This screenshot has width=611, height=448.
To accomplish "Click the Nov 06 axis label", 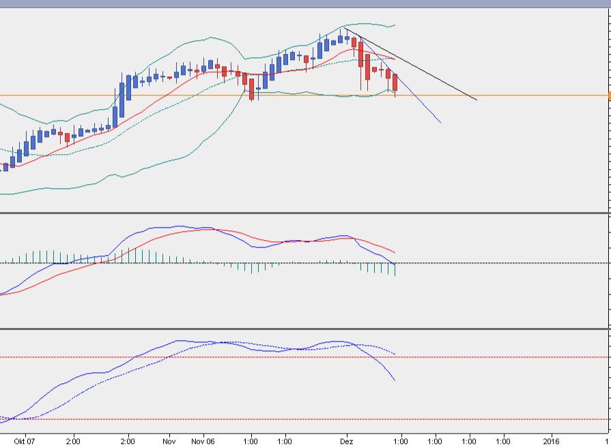I will click(203, 441).
